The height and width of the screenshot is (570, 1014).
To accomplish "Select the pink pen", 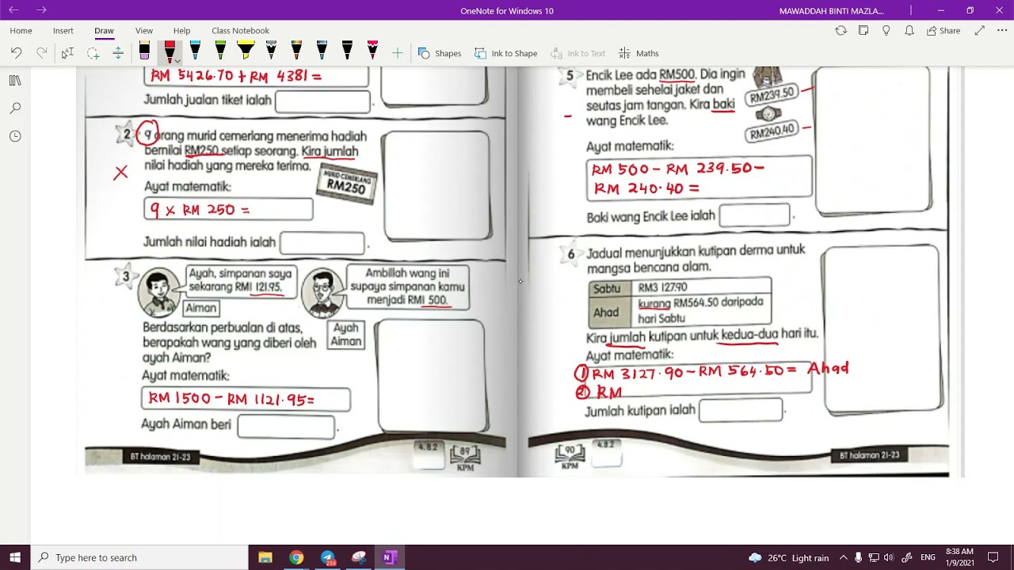I will (372, 52).
